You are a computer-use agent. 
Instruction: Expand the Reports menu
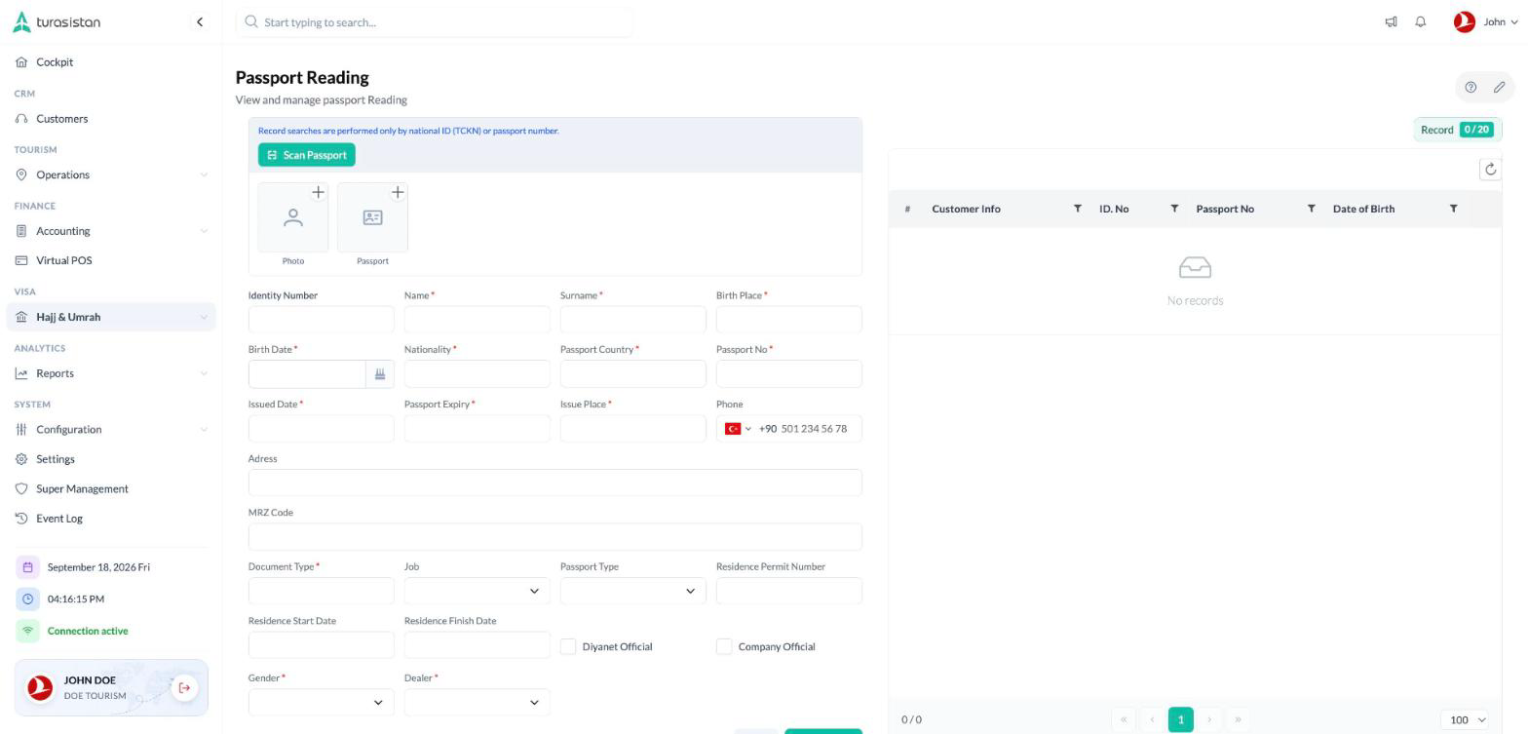pos(111,373)
